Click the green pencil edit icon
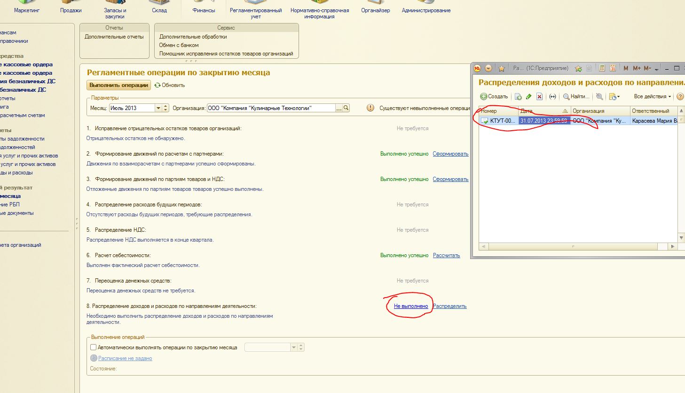The width and height of the screenshot is (685, 393). pos(528,96)
